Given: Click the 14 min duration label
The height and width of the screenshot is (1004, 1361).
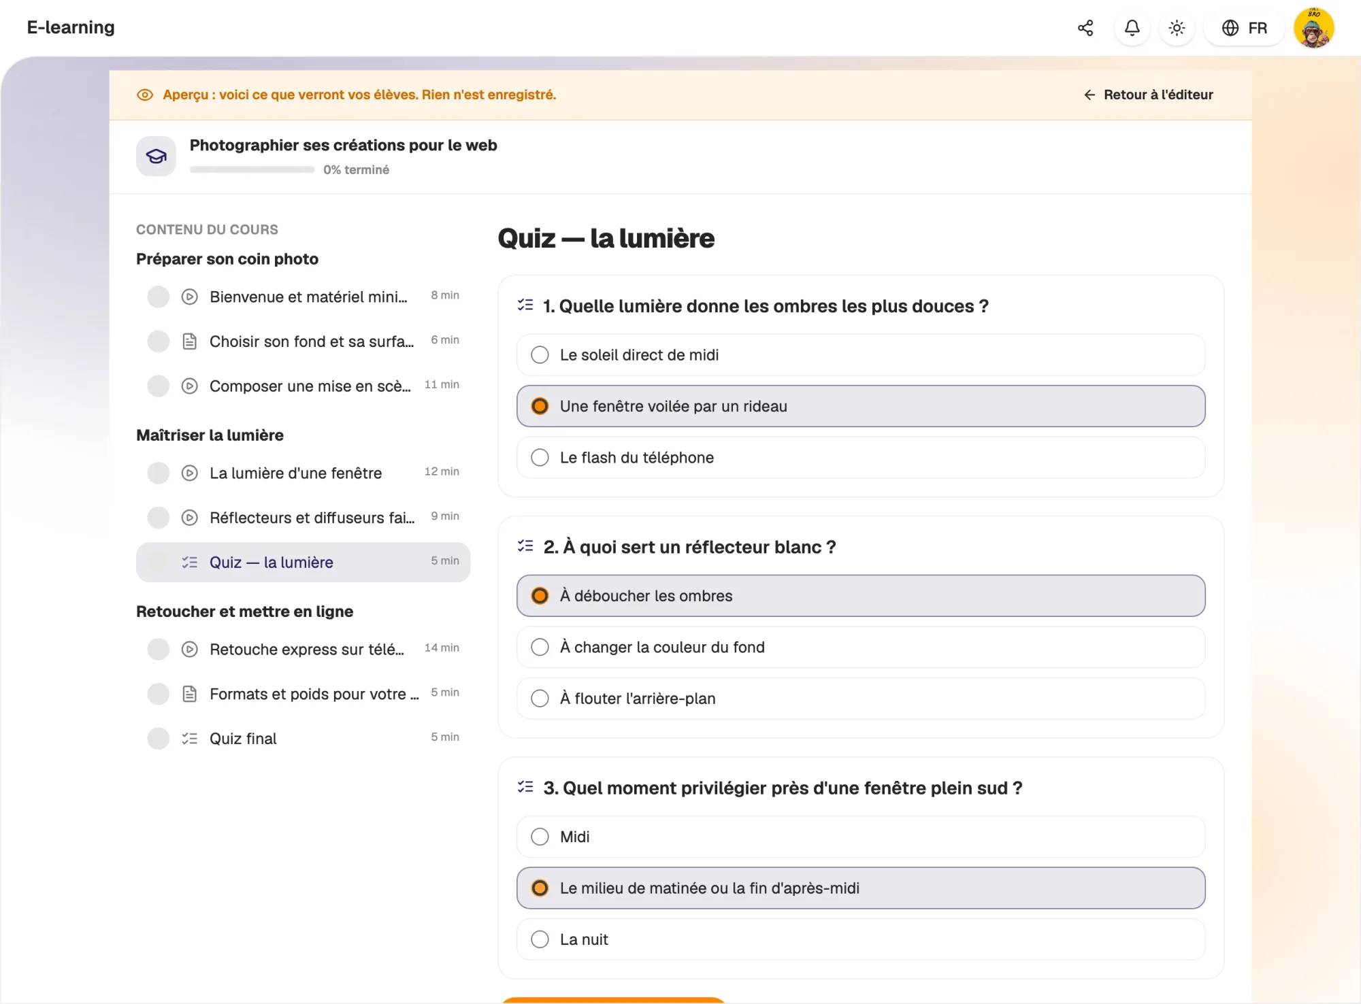Looking at the screenshot, I should [442, 648].
